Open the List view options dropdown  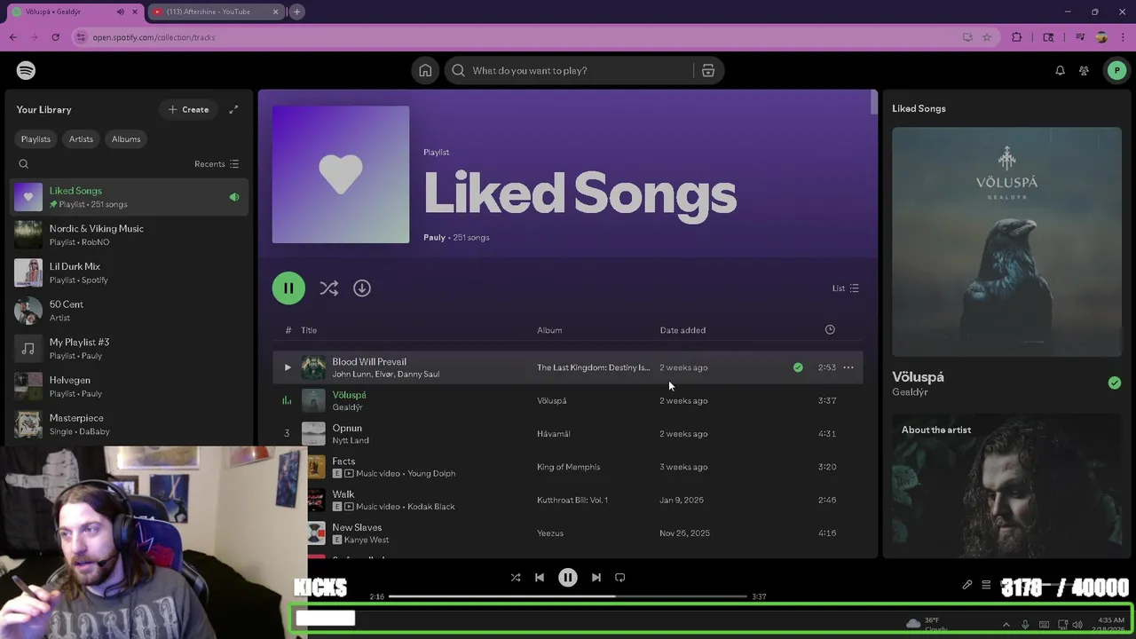click(845, 288)
